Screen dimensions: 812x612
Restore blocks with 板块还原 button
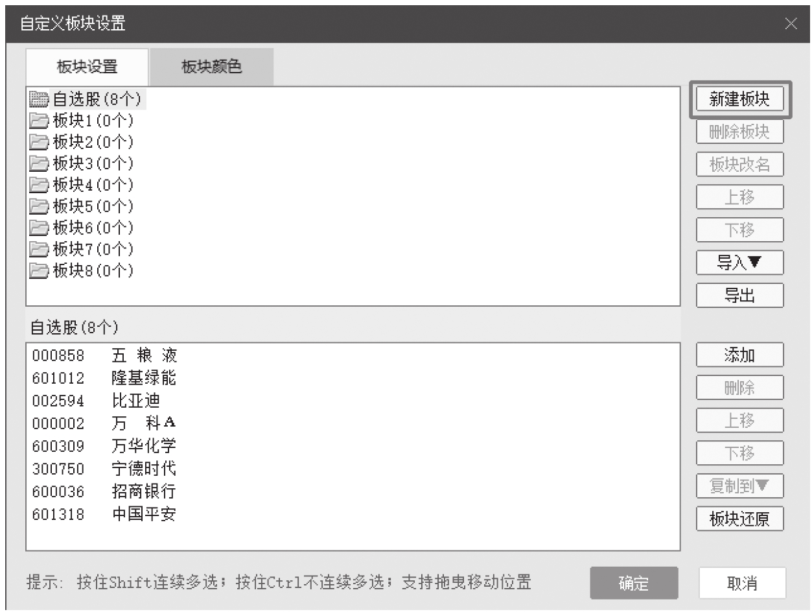[x=740, y=518]
